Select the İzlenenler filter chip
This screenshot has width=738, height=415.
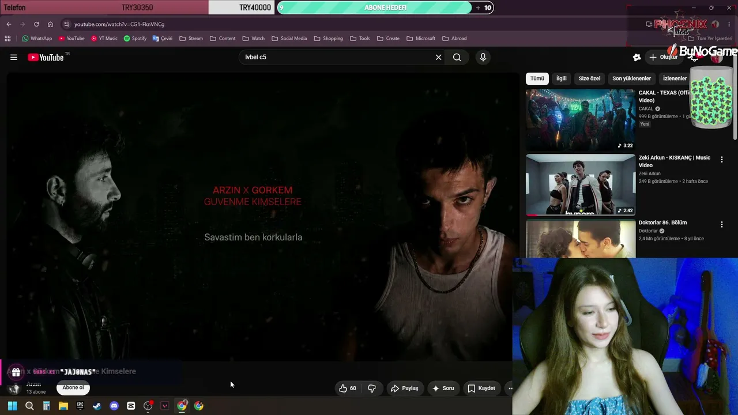pos(675,78)
